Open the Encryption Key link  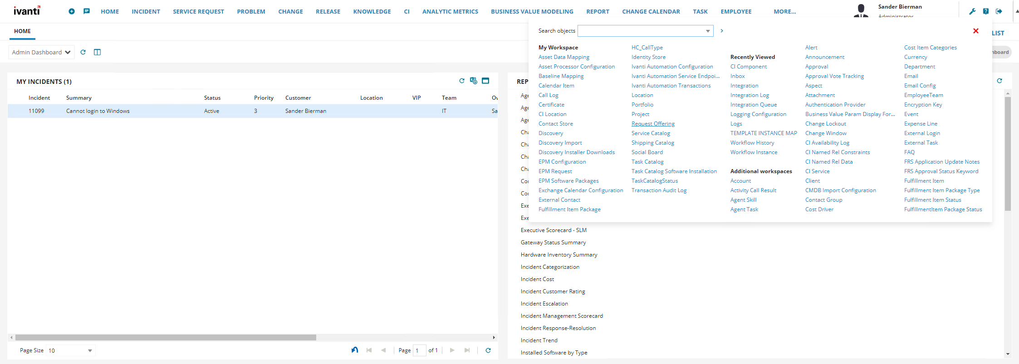[923, 105]
